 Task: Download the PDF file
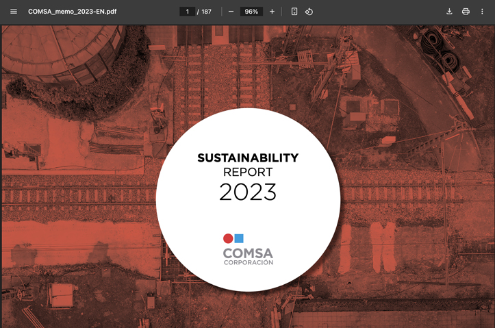point(449,12)
